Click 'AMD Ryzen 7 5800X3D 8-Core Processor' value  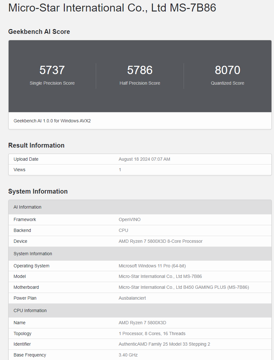160,241
